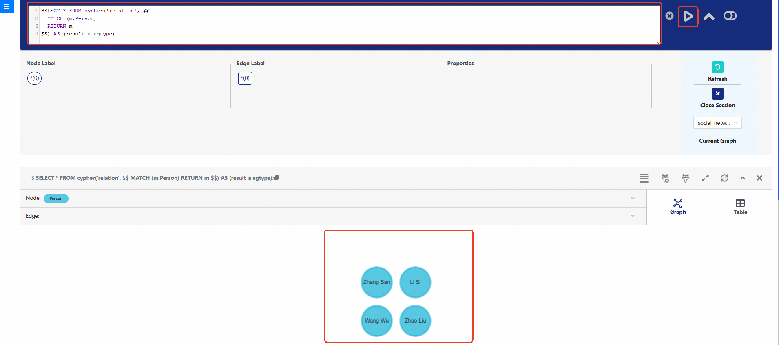This screenshot has width=779, height=345.
Task: Expand result frame to fullscreen
Action: (x=705, y=178)
